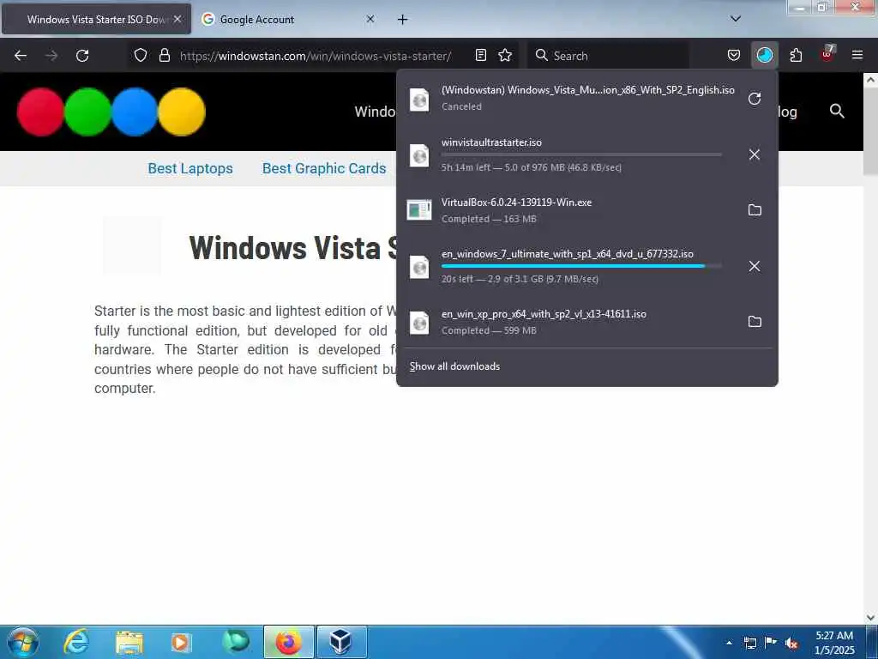Launch Internet Explorer from the taskbar
The width and height of the screenshot is (878, 659).
[76, 642]
